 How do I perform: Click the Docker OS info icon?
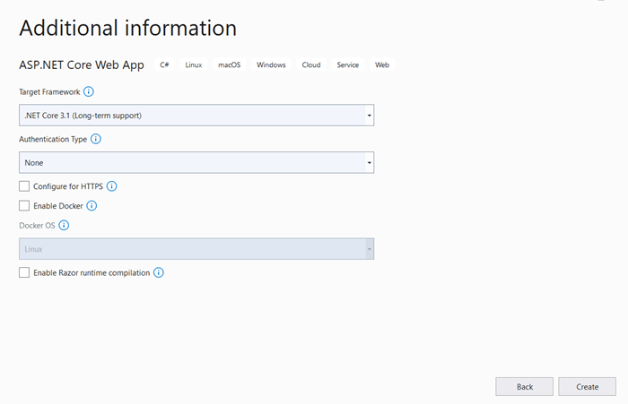tap(64, 225)
